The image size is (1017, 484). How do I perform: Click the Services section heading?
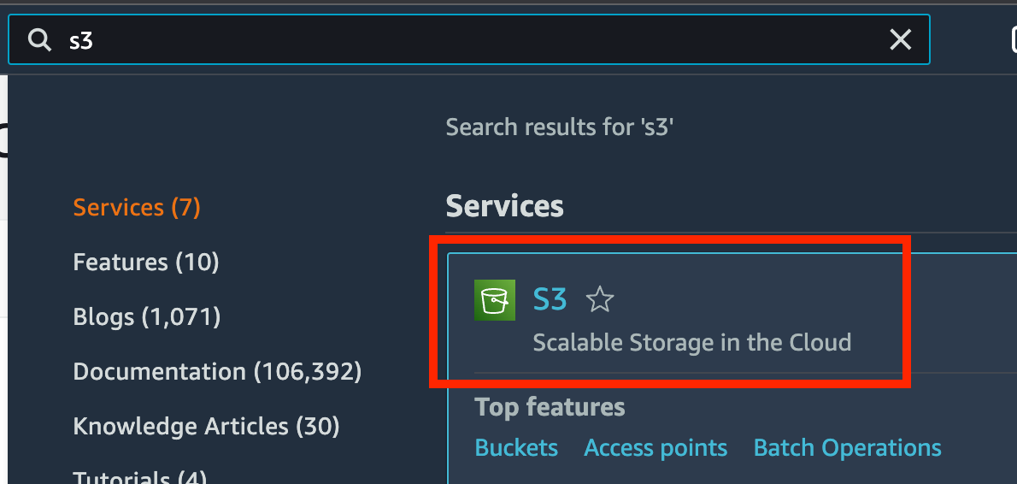[x=504, y=206]
